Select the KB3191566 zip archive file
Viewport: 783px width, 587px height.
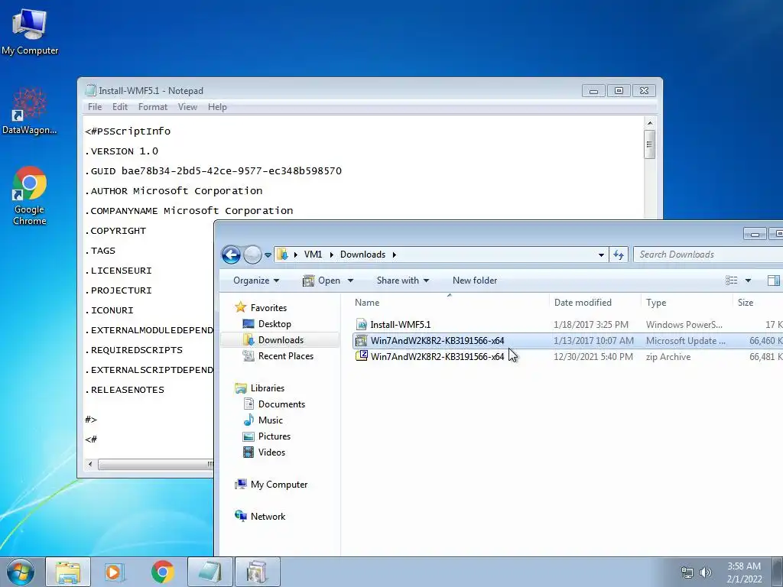(567, 356)
